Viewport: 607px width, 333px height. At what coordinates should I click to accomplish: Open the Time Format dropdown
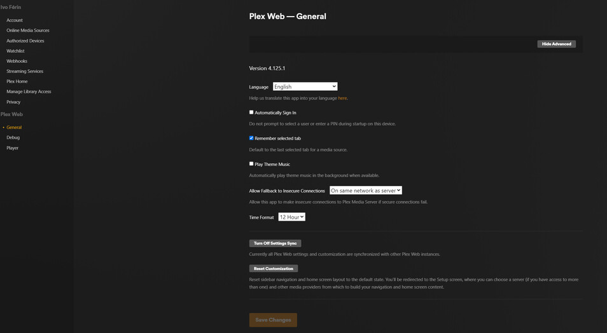coord(291,217)
